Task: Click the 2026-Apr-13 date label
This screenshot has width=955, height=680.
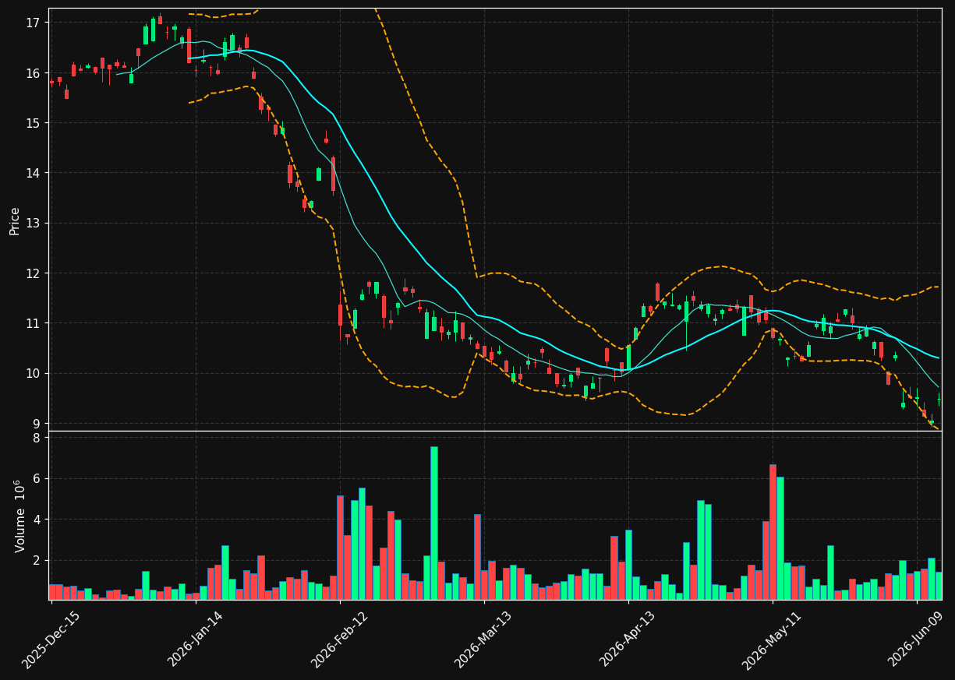Action: (628, 639)
